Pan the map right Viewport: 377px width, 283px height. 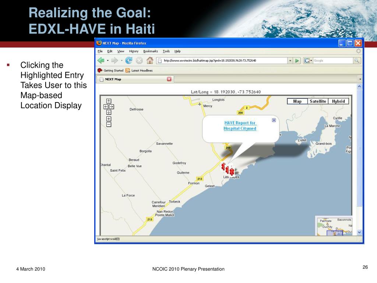pos(111,106)
